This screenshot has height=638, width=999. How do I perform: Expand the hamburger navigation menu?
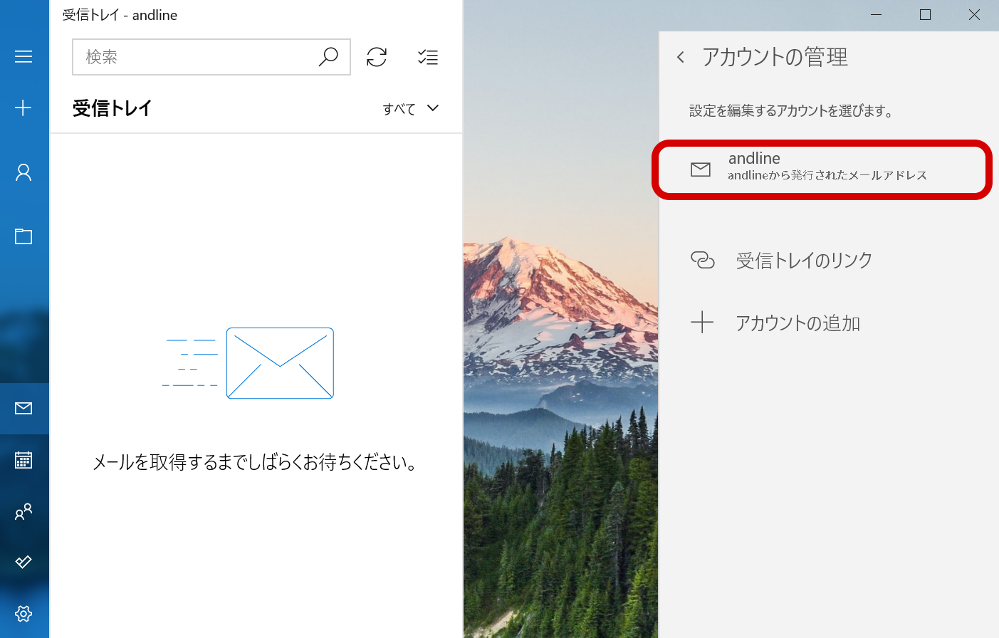(x=23, y=57)
